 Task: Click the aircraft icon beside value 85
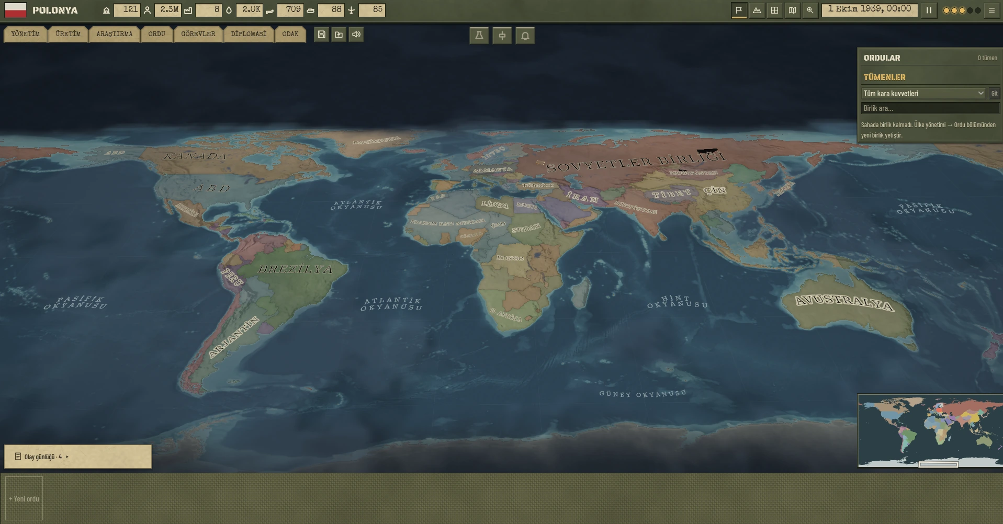coord(351,10)
